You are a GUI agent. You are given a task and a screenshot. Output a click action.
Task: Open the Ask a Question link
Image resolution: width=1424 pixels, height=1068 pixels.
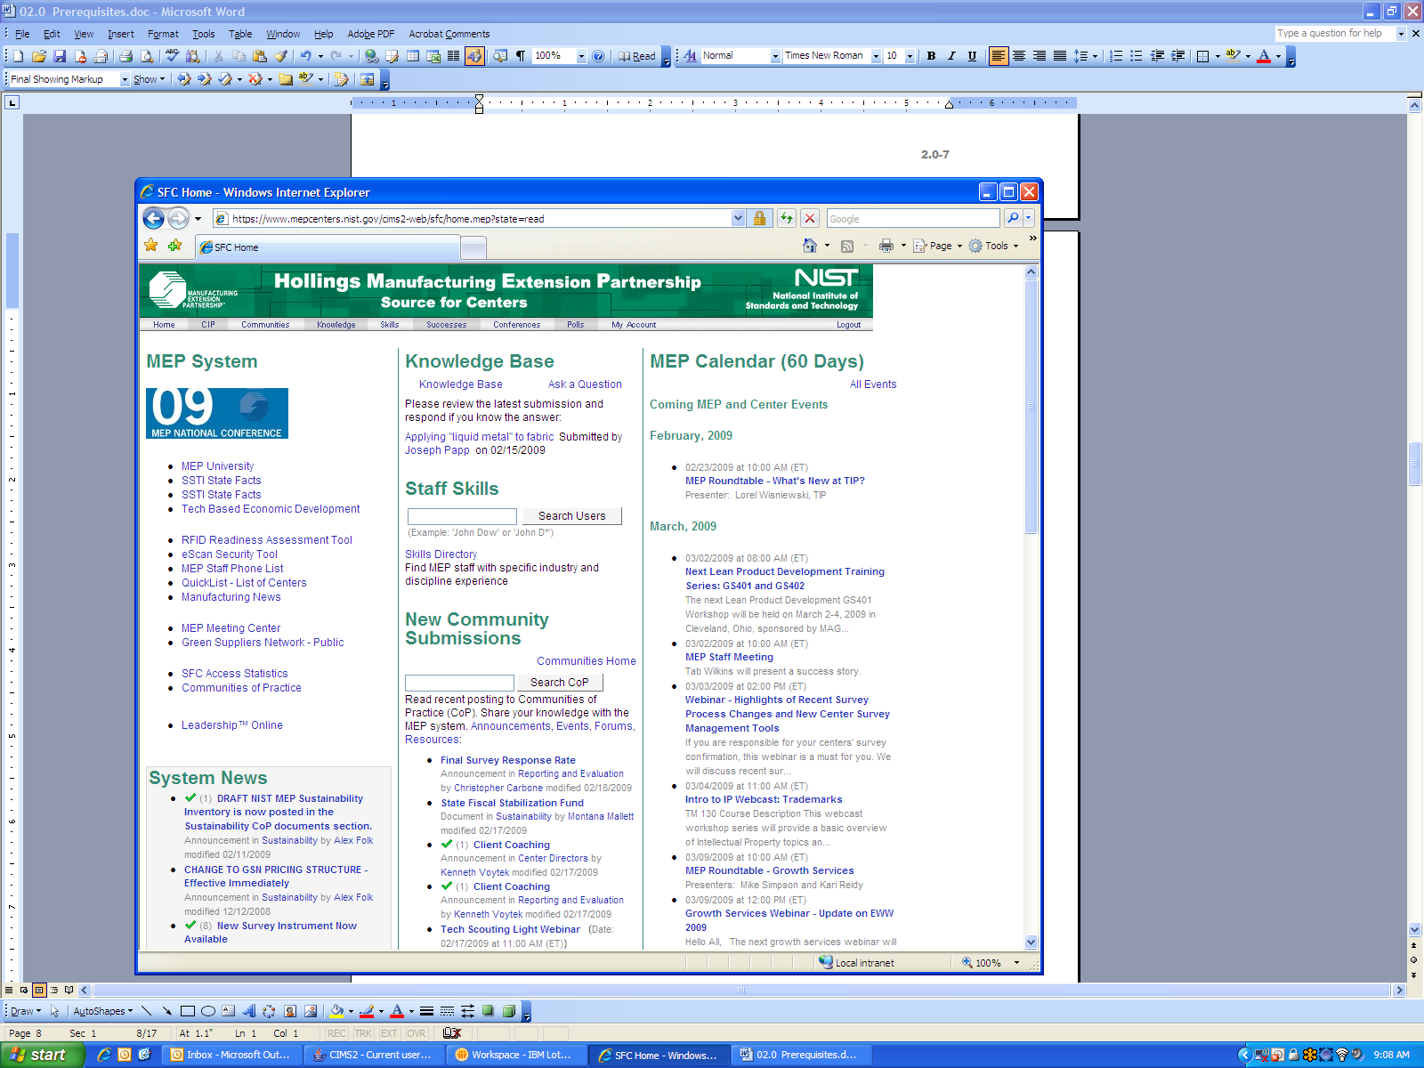tap(585, 384)
